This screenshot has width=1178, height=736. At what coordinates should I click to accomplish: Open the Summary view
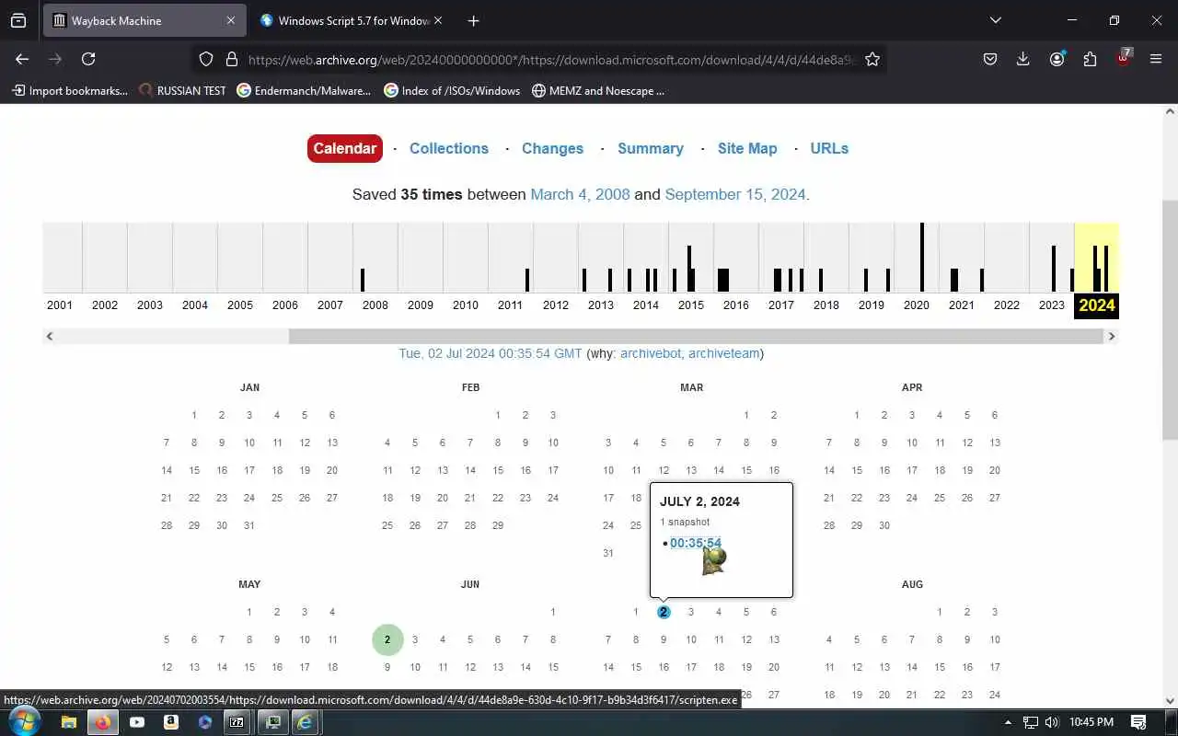(651, 148)
